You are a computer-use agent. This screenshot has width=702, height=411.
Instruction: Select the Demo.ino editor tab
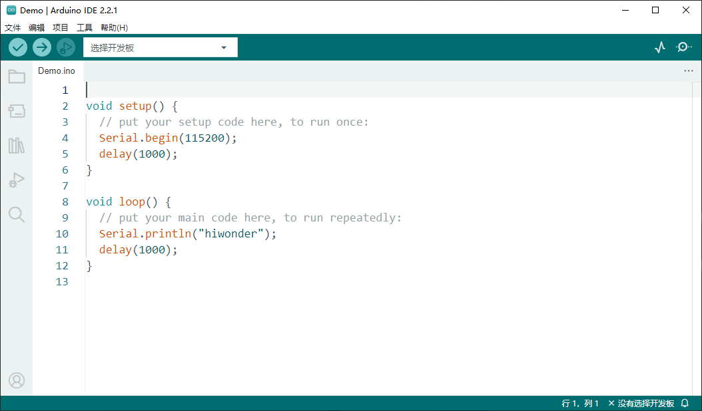pyautogui.click(x=57, y=70)
